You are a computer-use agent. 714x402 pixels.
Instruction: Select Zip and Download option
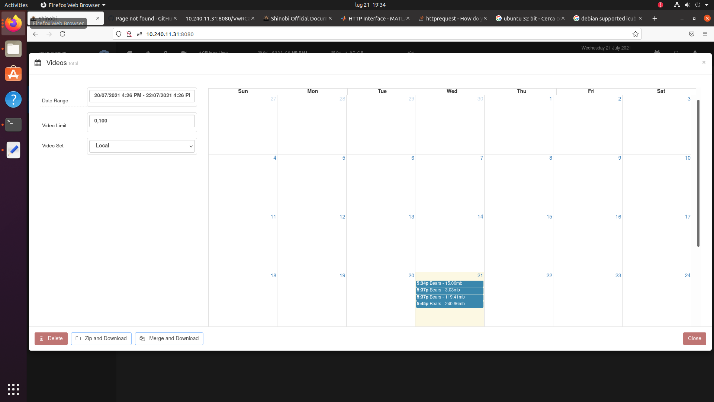(102, 338)
